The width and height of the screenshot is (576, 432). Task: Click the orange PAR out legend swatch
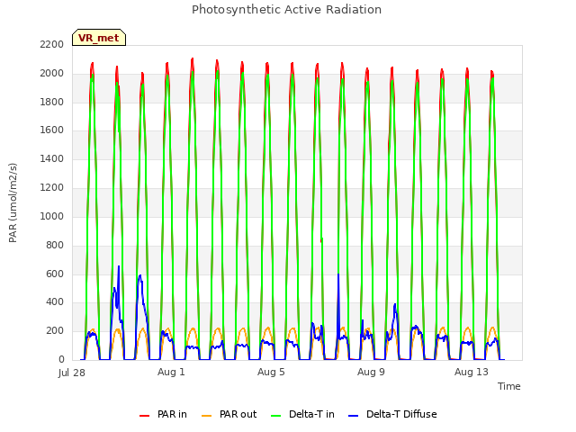[x=207, y=416]
